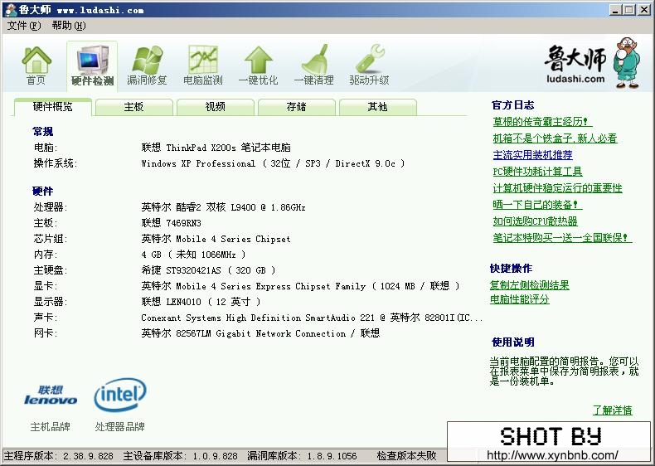Open link 笔记本特购买一送一全国联保
The image size is (655, 466).
pyautogui.click(x=562, y=238)
